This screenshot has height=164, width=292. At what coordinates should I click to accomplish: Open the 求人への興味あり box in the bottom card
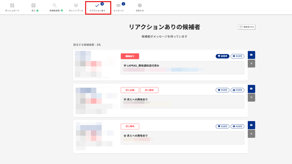tap(182, 138)
